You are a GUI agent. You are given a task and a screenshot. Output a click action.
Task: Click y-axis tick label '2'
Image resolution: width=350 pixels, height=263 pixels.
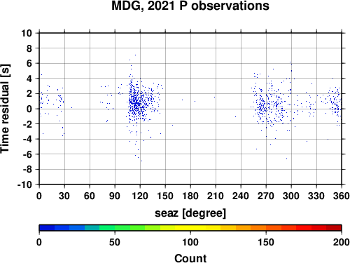(x=29, y=94)
